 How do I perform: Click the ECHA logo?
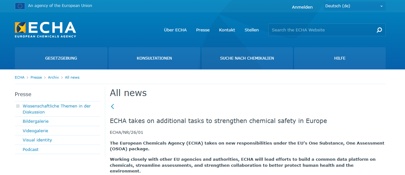pyautogui.click(x=45, y=30)
